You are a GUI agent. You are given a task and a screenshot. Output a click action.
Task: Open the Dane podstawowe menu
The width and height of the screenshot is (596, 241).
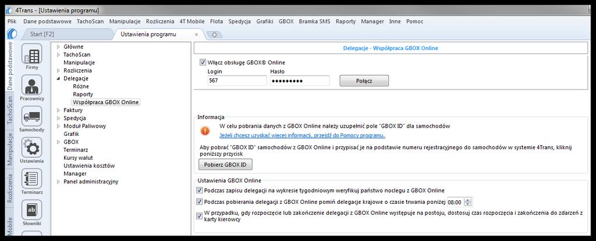click(48, 21)
